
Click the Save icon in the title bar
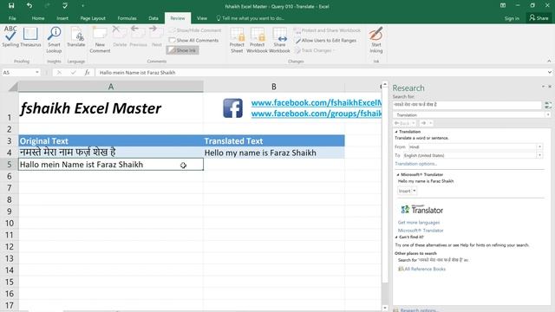pos(11,6)
